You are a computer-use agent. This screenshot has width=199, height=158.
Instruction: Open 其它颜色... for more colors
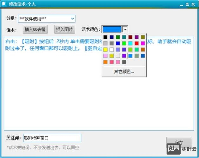point(124,71)
